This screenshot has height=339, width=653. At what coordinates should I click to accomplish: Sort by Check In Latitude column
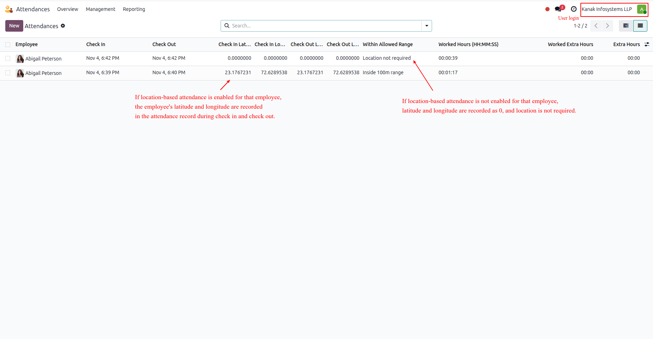click(235, 44)
